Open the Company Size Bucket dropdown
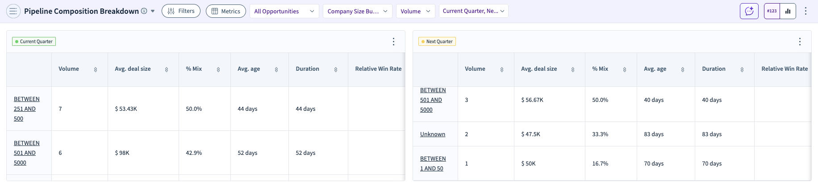Screen dimensions: 818x182 pyautogui.click(x=357, y=11)
